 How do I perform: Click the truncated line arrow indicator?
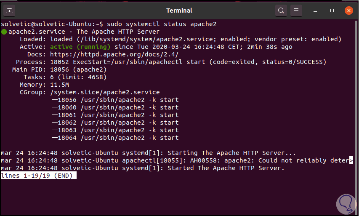click(x=351, y=160)
